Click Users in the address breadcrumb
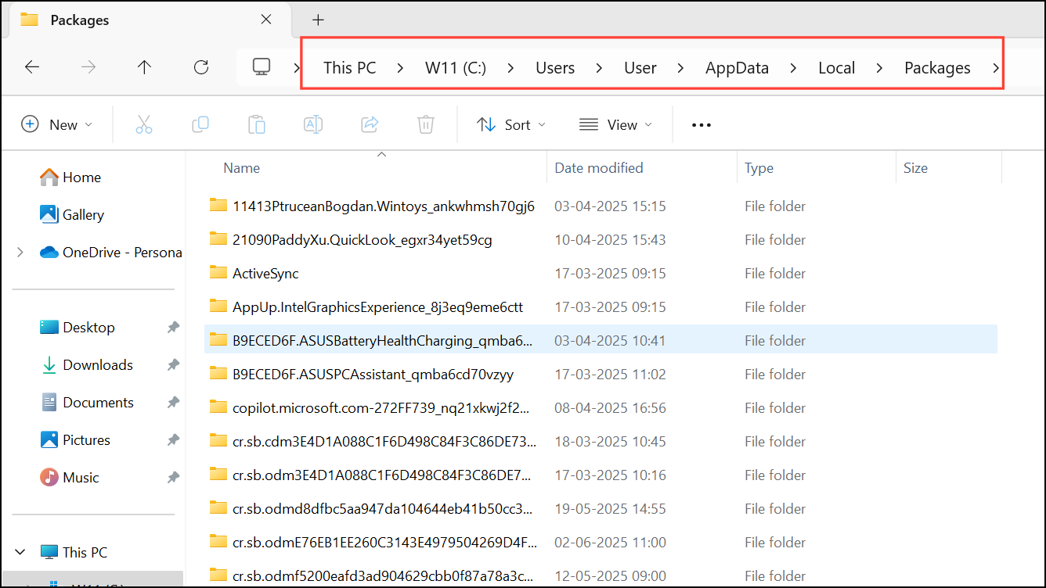Image resolution: width=1046 pixels, height=588 pixels. (x=555, y=68)
